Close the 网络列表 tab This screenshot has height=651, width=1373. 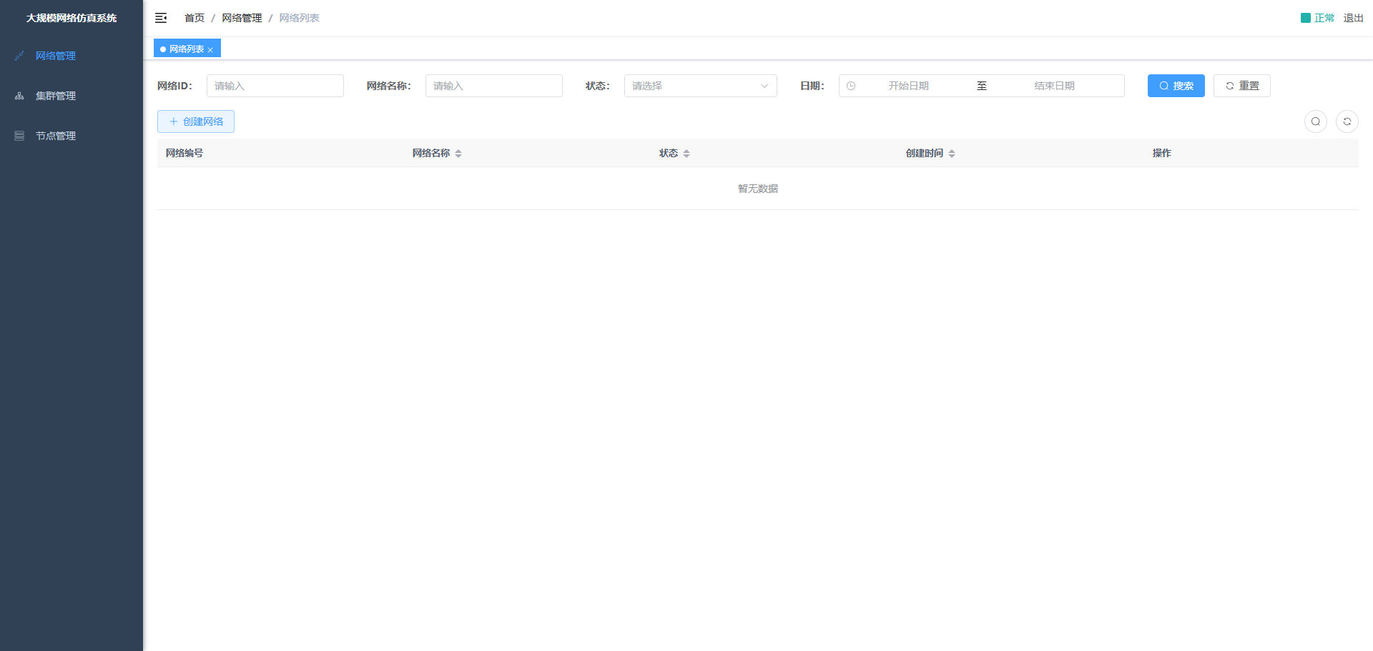[210, 50]
